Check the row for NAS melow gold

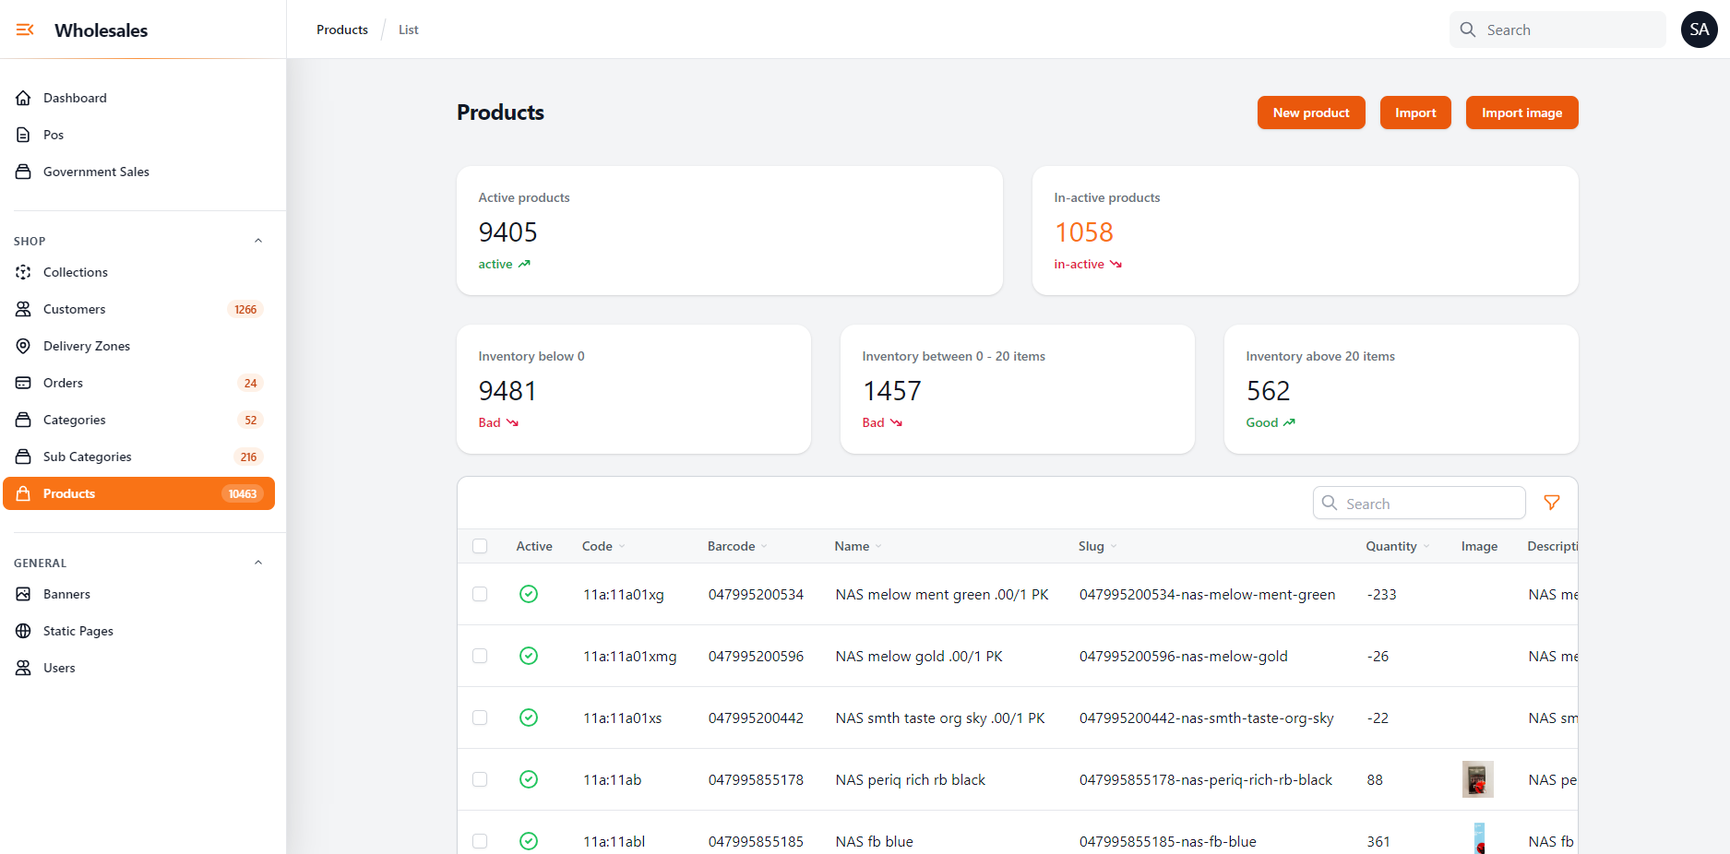pos(480,656)
